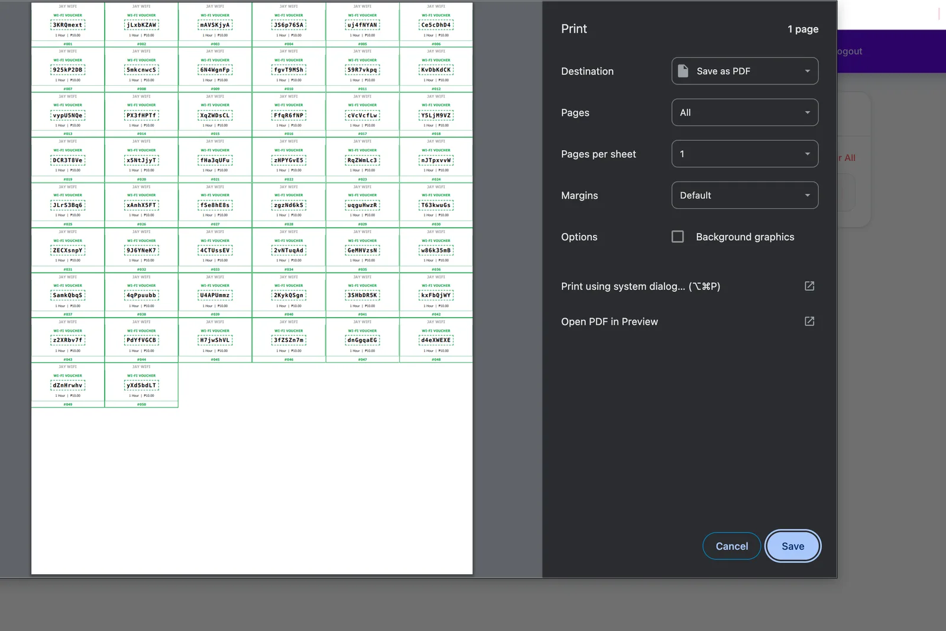The height and width of the screenshot is (631, 946).
Task: Click voucher code 3SHbDR5K in preview
Action: (x=362, y=295)
